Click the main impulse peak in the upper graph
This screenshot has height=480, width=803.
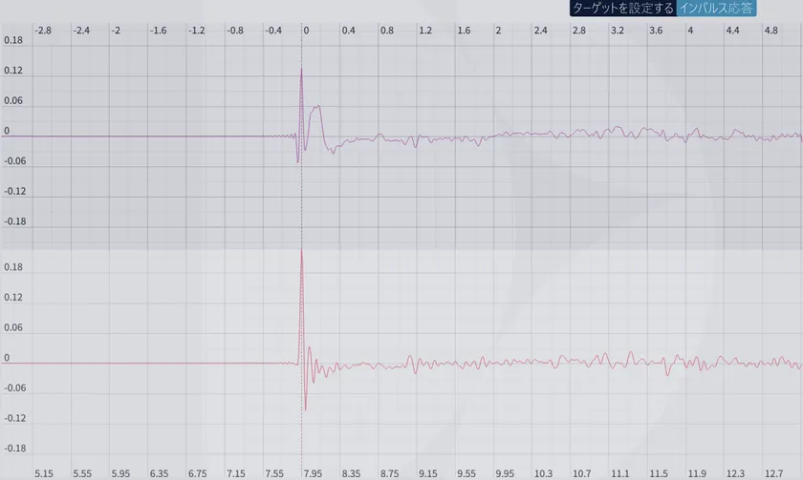coord(301,70)
